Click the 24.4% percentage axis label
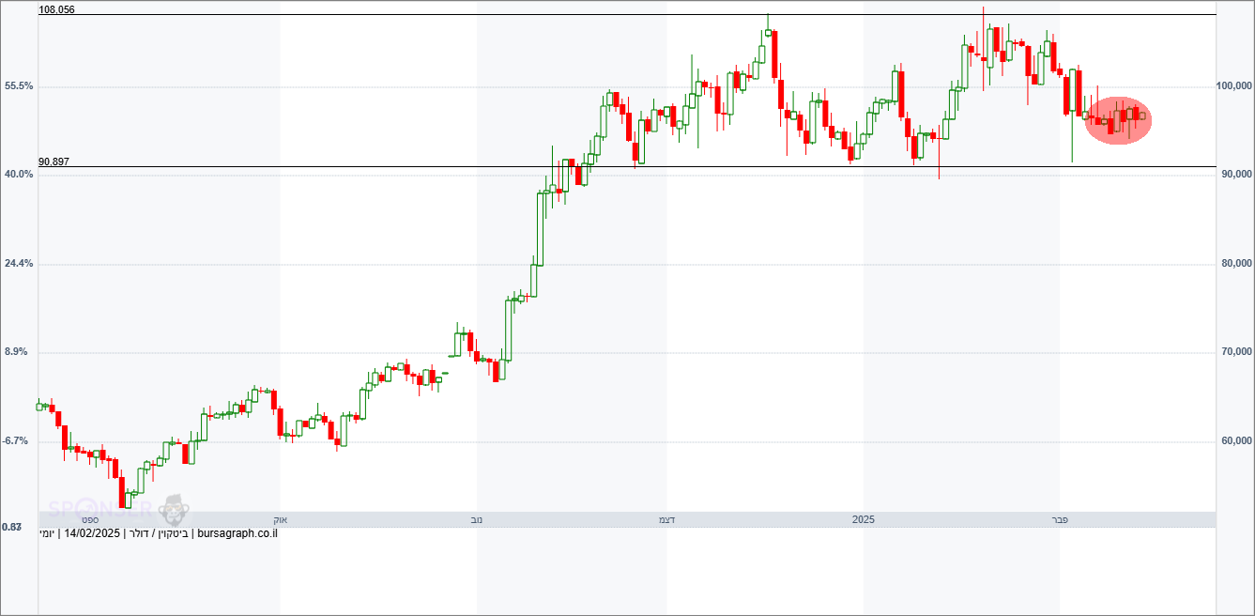This screenshot has height=616, width=1255. coord(19,263)
